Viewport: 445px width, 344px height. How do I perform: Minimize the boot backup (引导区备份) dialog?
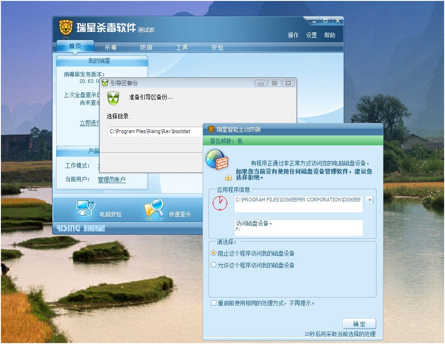tap(261, 83)
